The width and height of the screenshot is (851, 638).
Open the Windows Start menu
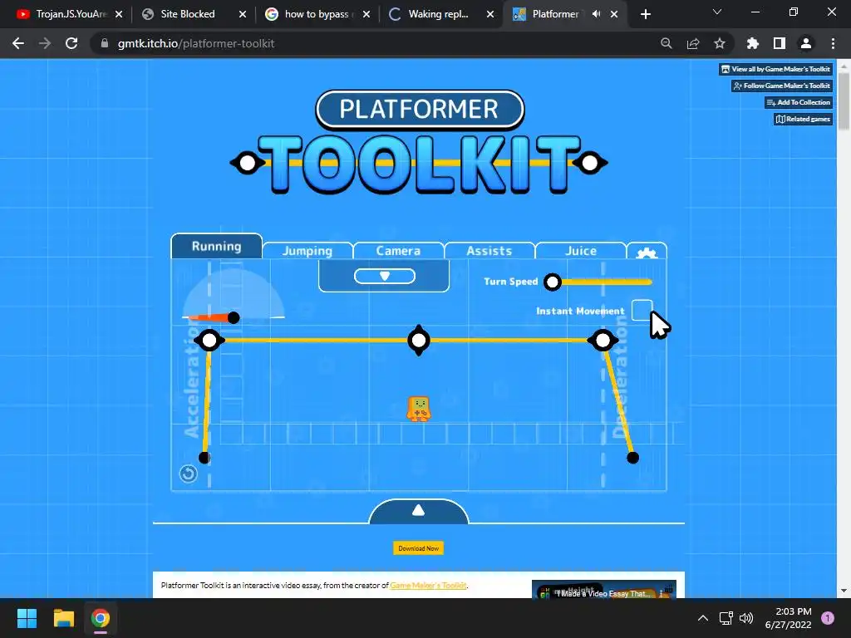click(x=27, y=618)
